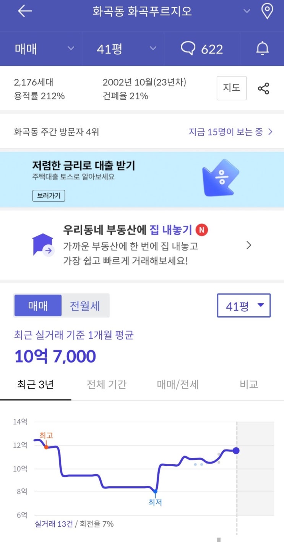Click the 지도 button
284x542 pixels.
pos(232,88)
